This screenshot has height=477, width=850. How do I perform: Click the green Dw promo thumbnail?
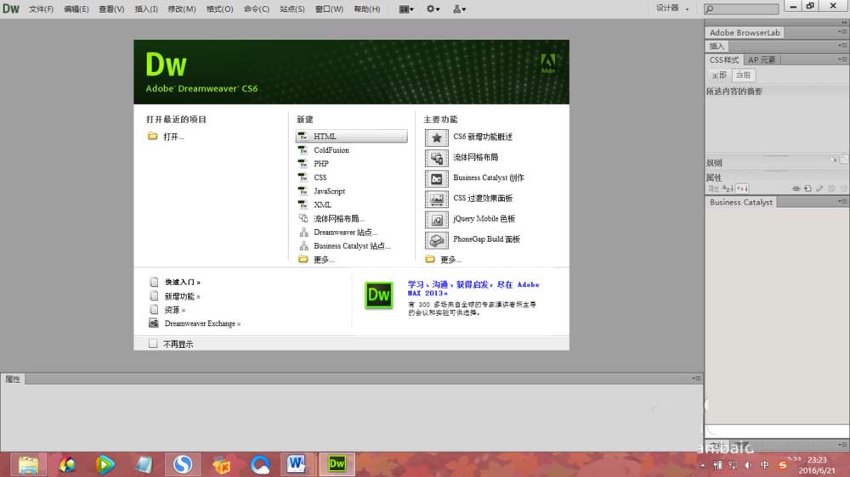coord(378,295)
